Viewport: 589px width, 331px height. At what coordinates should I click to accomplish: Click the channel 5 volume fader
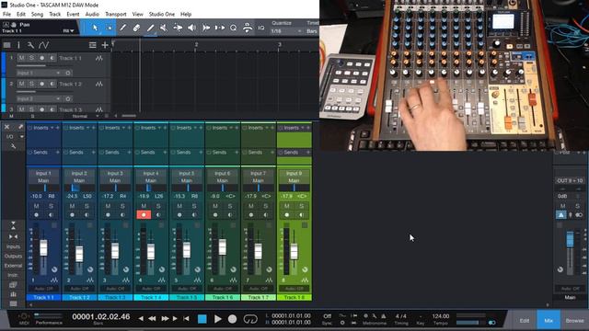tap(187, 249)
